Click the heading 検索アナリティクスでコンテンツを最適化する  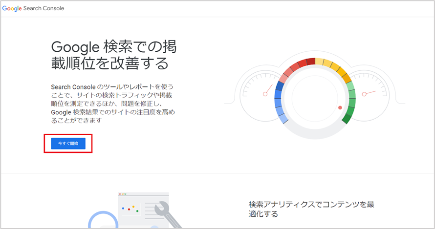(x=311, y=209)
